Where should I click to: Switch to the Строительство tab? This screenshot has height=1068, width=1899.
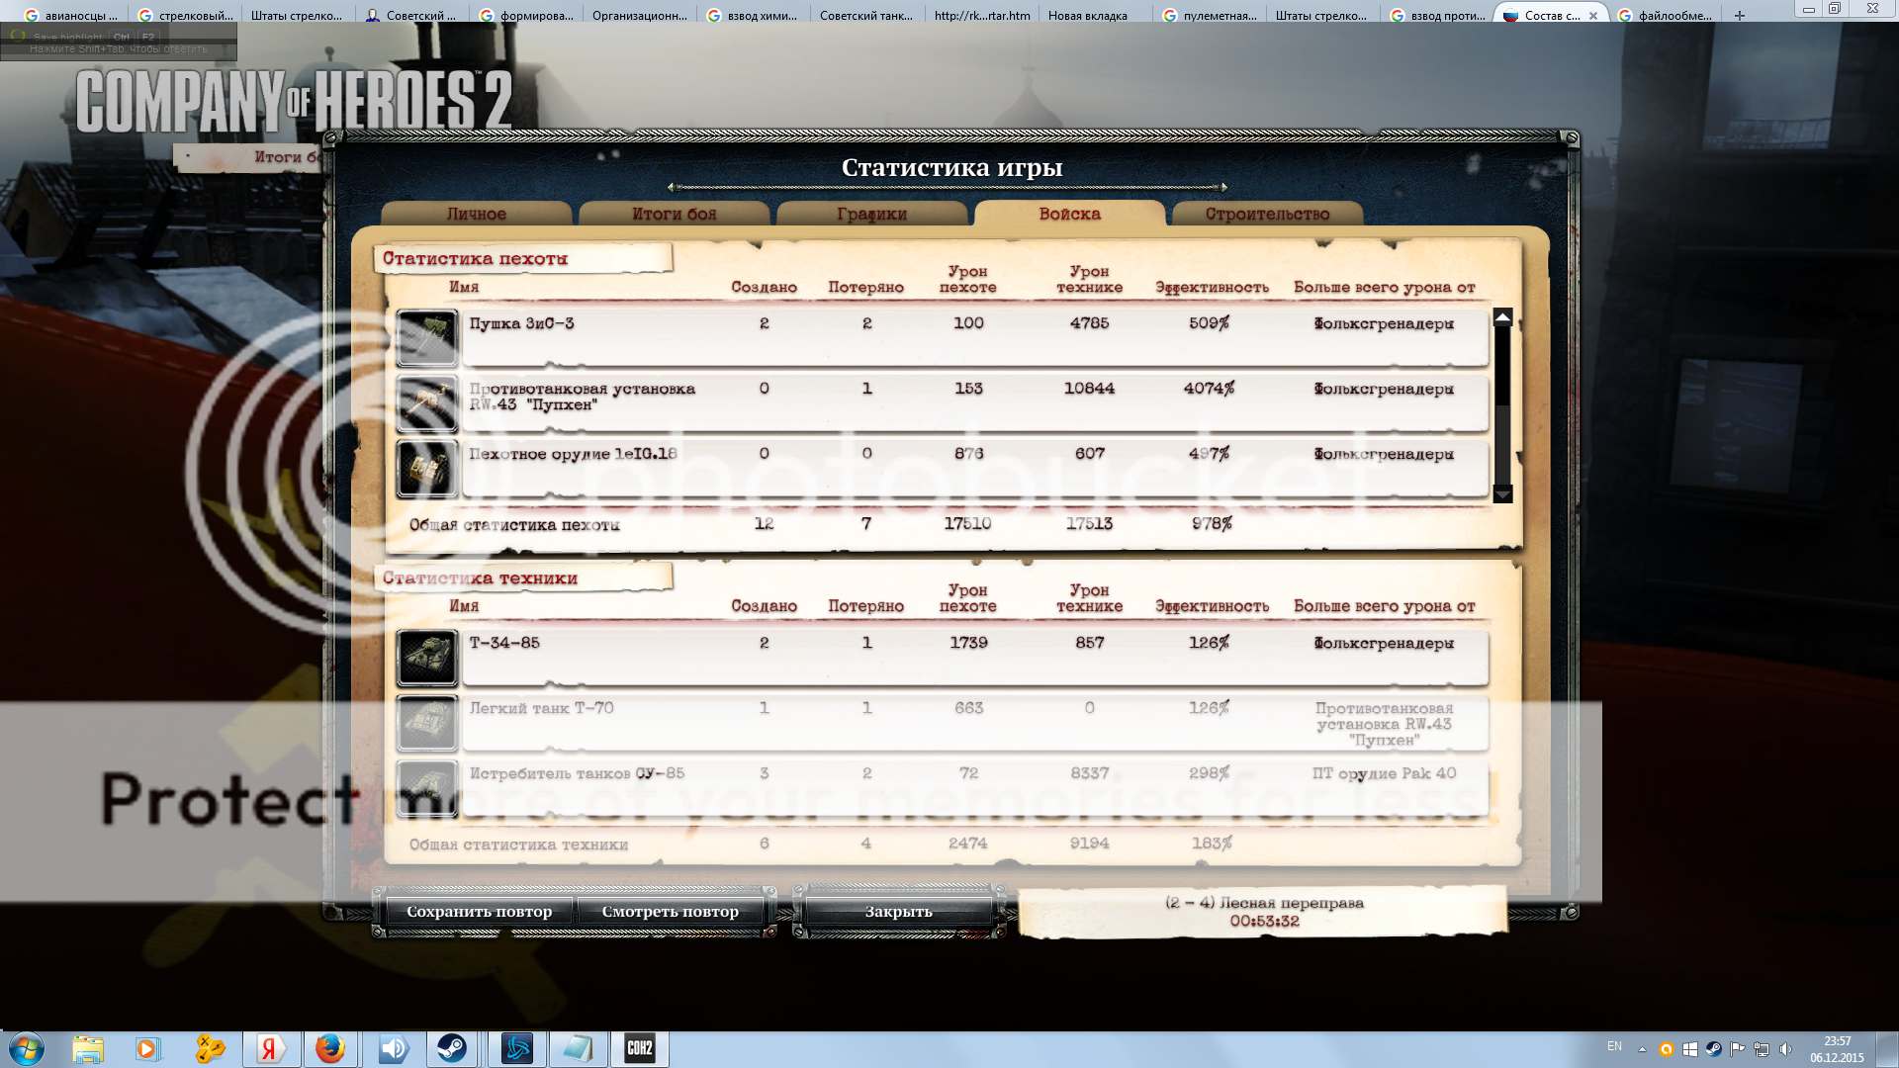[1267, 214]
